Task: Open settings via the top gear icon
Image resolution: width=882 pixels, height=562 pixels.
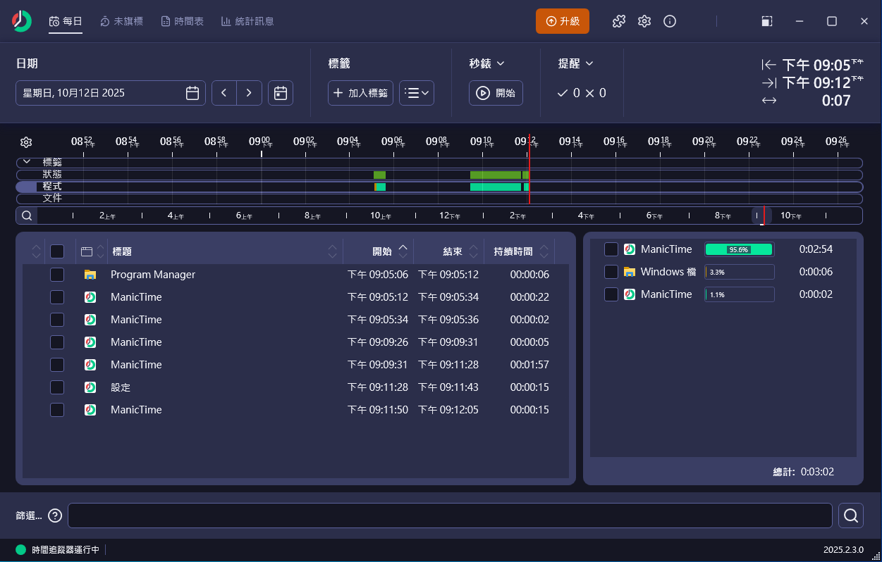Action: coord(644,21)
